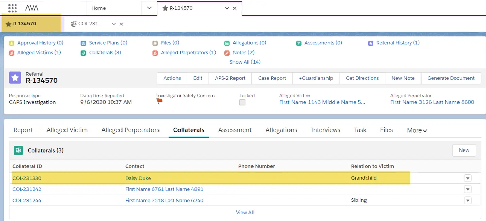Viewport: 486px width, 221px height.
Task: Open the Collaterals (3) section header link
Action: tap(46, 150)
